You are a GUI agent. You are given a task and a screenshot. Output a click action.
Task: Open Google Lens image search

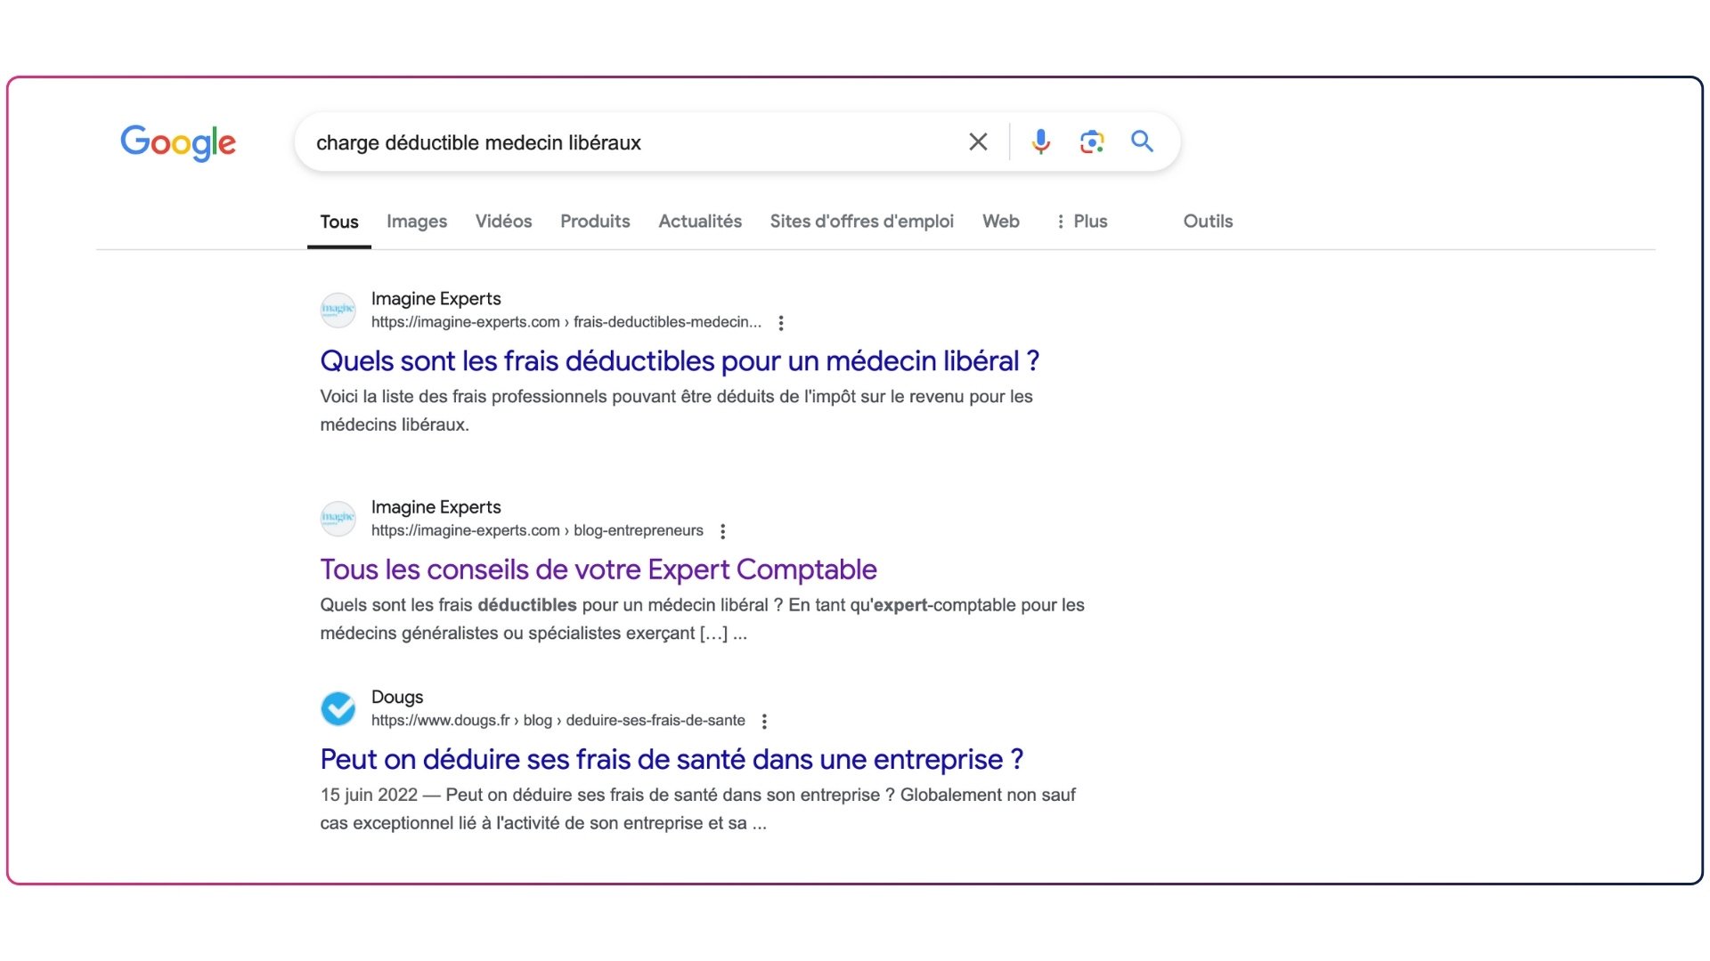[1092, 141]
